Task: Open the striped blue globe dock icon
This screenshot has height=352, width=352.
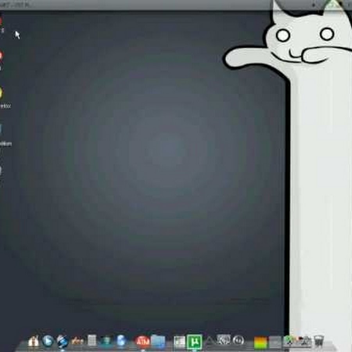Action: click(x=62, y=341)
